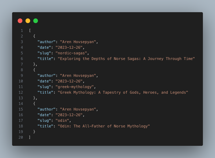Click the "Greek Mythology: A Tapestry" title string
Image resolution: width=215 pixels, height=158 pixels.
(123, 92)
